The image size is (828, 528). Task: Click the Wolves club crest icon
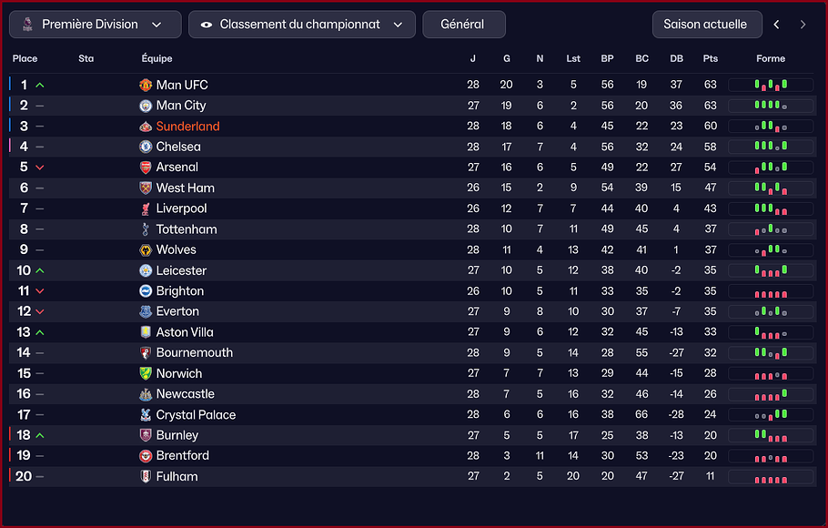145,250
